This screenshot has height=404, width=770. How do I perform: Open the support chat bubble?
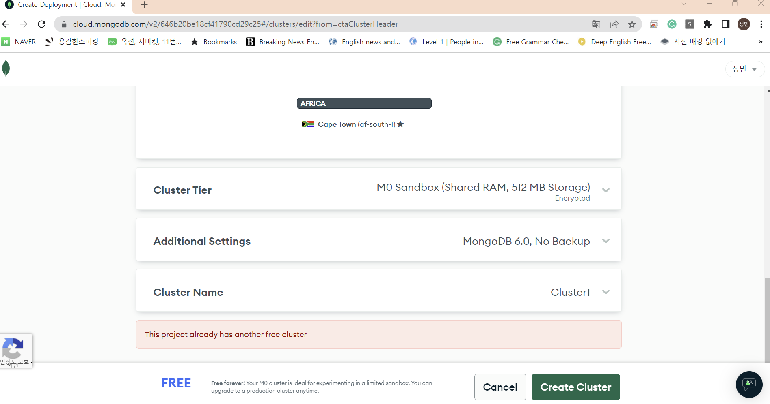tap(749, 384)
